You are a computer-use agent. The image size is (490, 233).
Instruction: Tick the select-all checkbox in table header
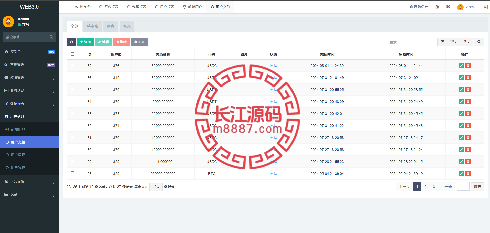tap(72, 54)
